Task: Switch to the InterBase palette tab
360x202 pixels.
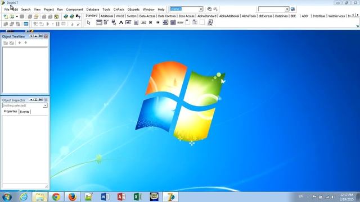Action: 319,16
